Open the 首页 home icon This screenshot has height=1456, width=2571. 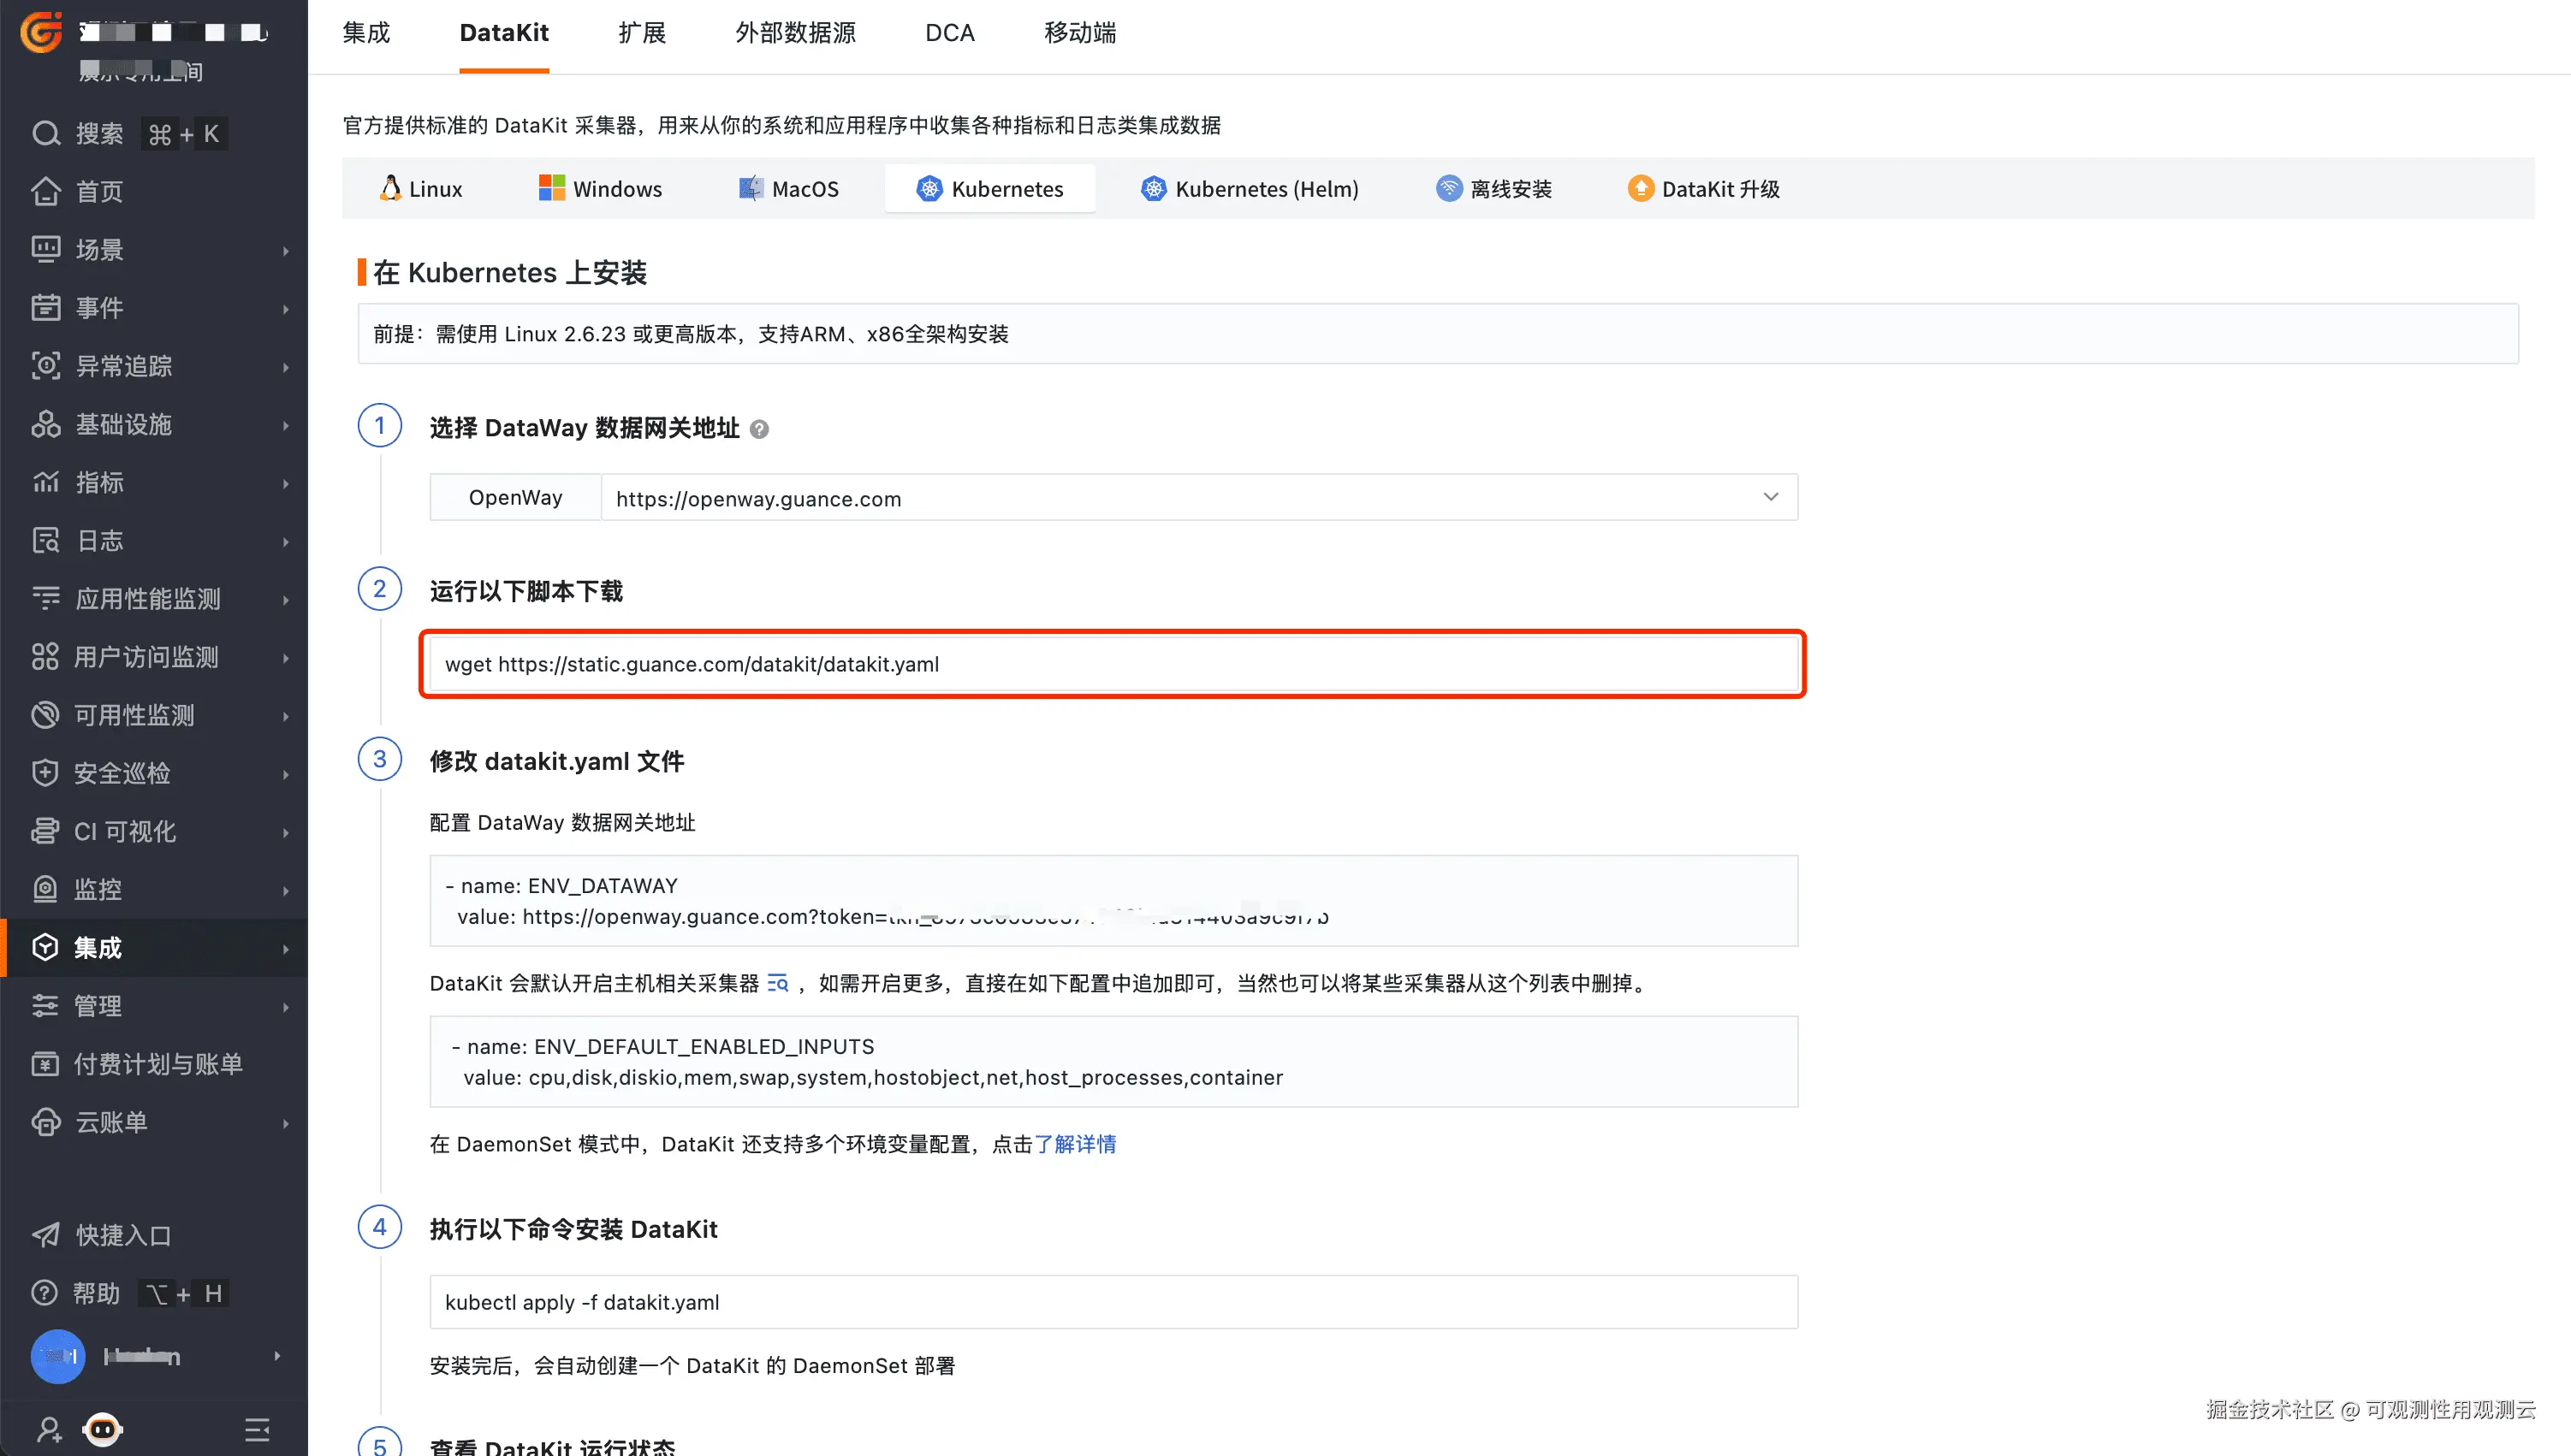pos(46,191)
